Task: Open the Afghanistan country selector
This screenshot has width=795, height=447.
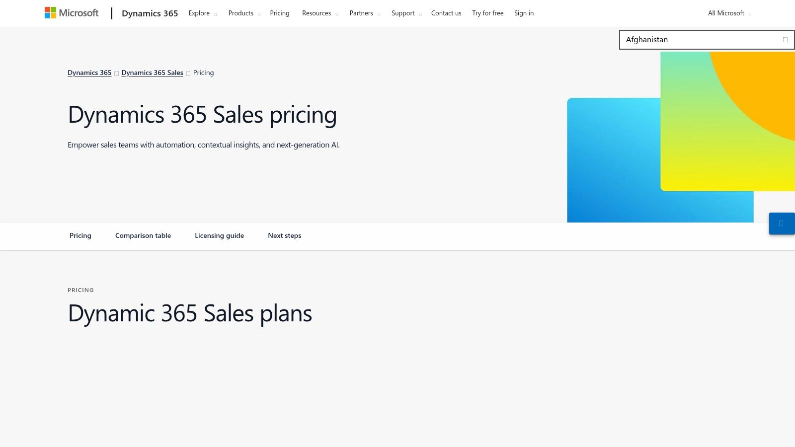Action: [x=706, y=39]
